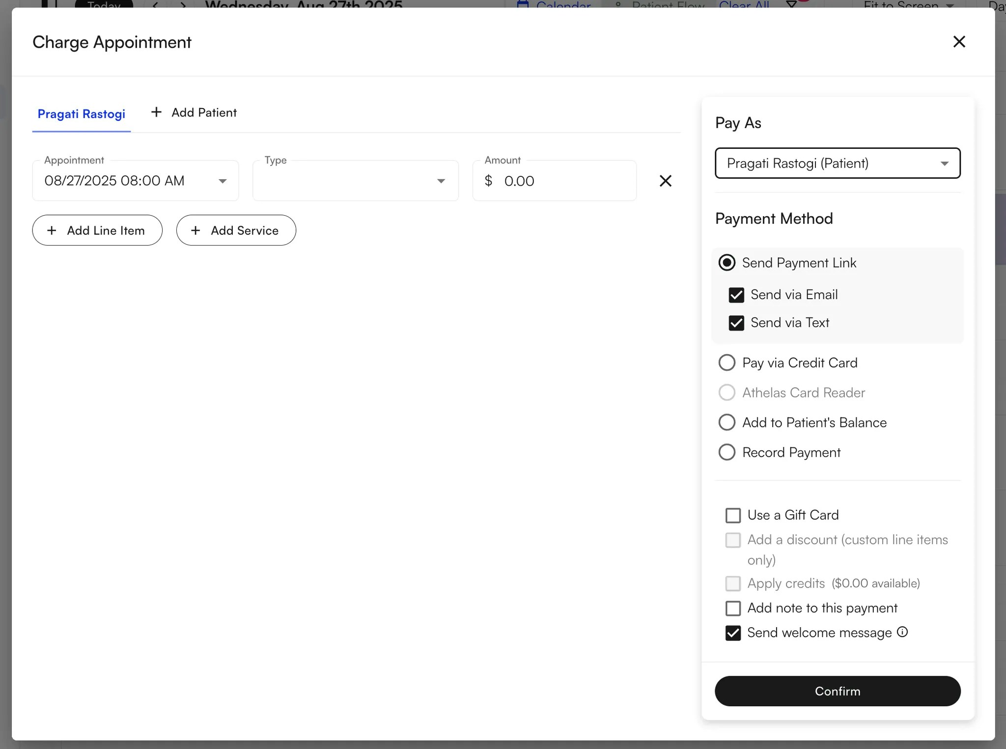Click the info icon beside Send welcome message

tap(902, 632)
